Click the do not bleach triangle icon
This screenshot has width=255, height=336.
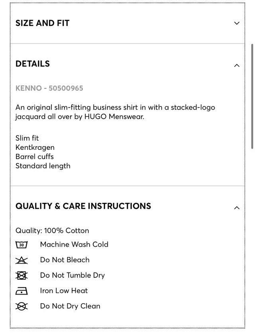22,260
